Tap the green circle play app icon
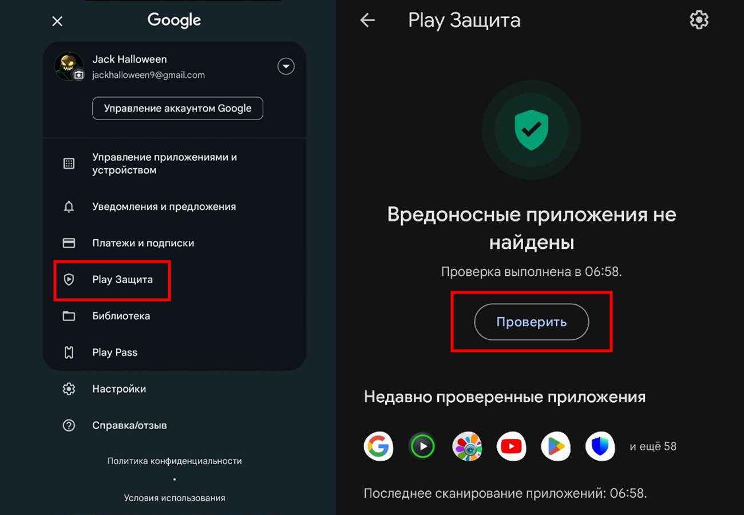The image size is (744, 515). coord(422,446)
